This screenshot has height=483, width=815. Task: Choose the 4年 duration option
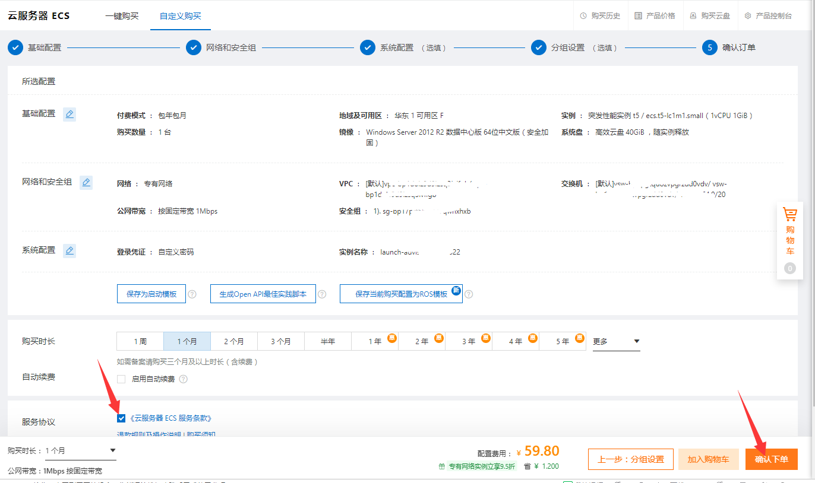(x=516, y=341)
